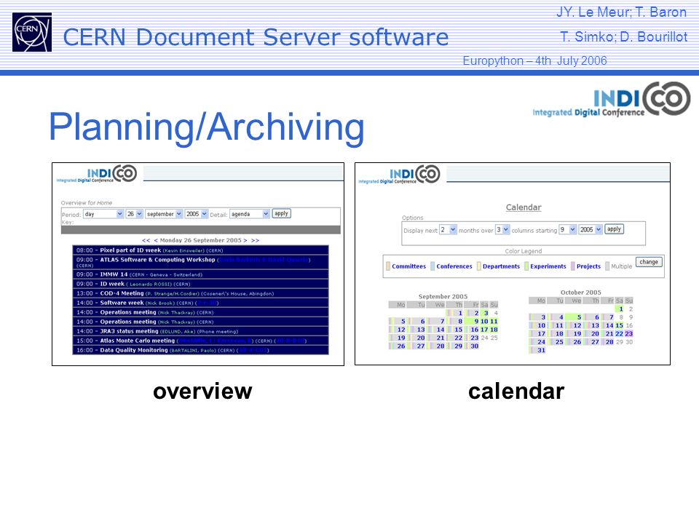This screenshot has height=524, width=699.
Task: Go to next day with > link
Action: click(x=245, y=240)
